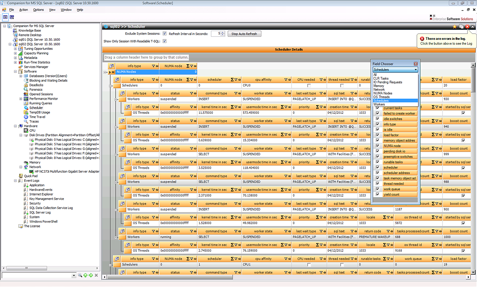Screen dimensions: 477x287
Task: Click the grid horizontal scrollbar thumb
Action: coord(170,277)
